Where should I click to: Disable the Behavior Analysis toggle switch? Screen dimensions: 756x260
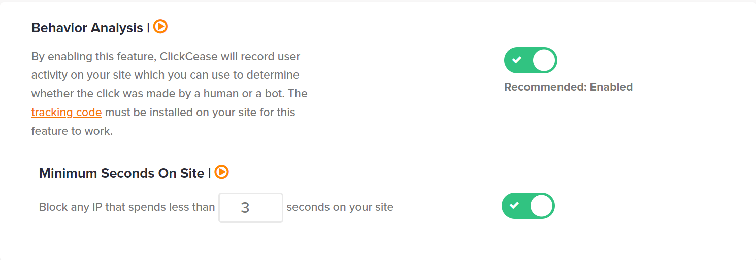pyautogui.click(x=531, y=60)
